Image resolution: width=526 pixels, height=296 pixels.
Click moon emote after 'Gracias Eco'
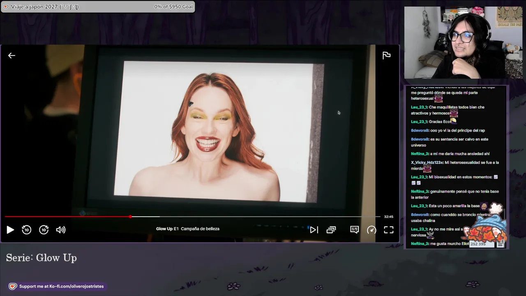click(453, 121)
